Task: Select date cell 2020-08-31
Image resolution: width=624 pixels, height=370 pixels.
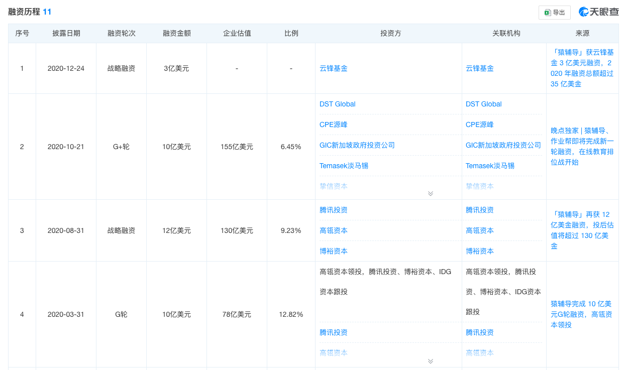Action: pos(66,230)
